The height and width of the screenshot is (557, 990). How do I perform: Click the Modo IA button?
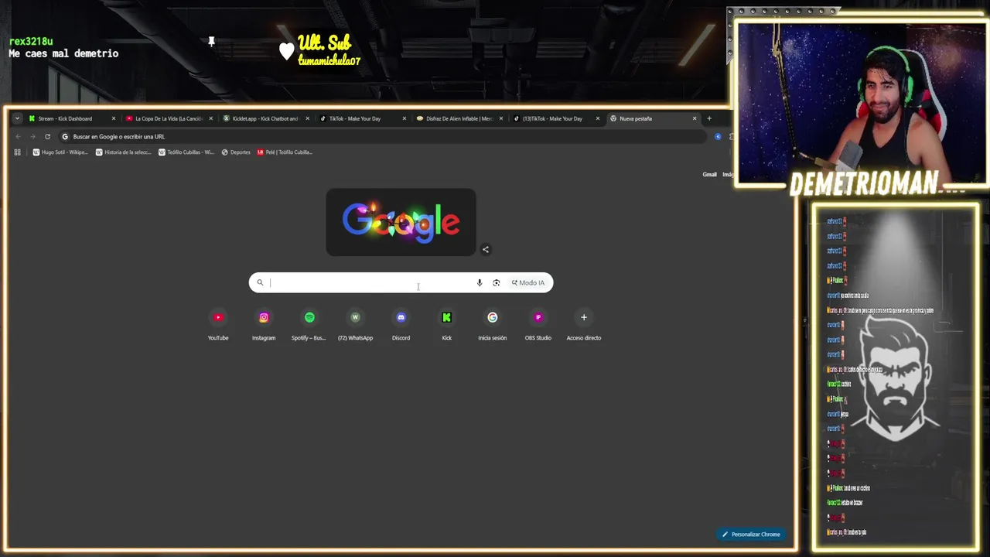(528, 282)
